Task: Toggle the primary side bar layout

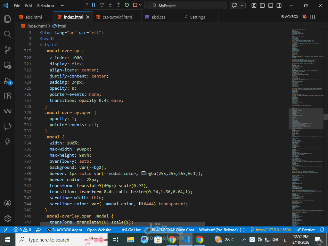Action: click(262, 5)
